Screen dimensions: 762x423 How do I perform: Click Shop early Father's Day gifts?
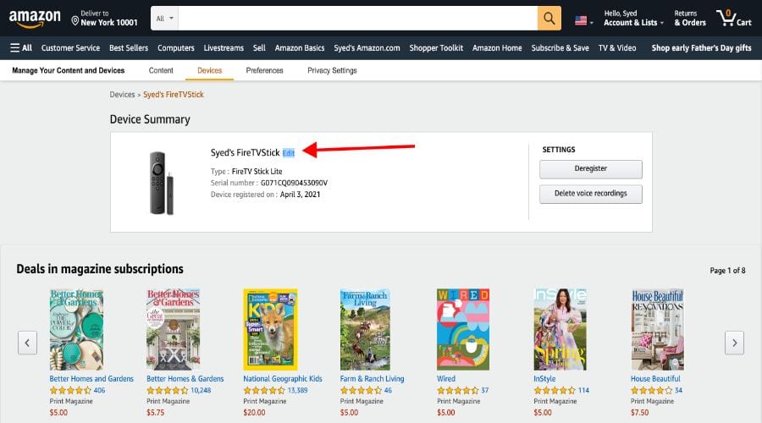tap(701, 48)
